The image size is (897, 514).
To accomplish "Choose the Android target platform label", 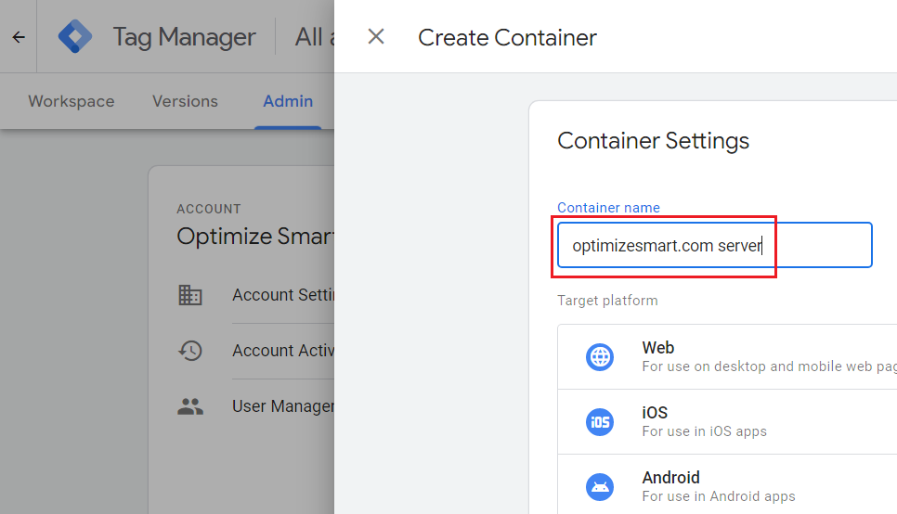I will [670, 478].
